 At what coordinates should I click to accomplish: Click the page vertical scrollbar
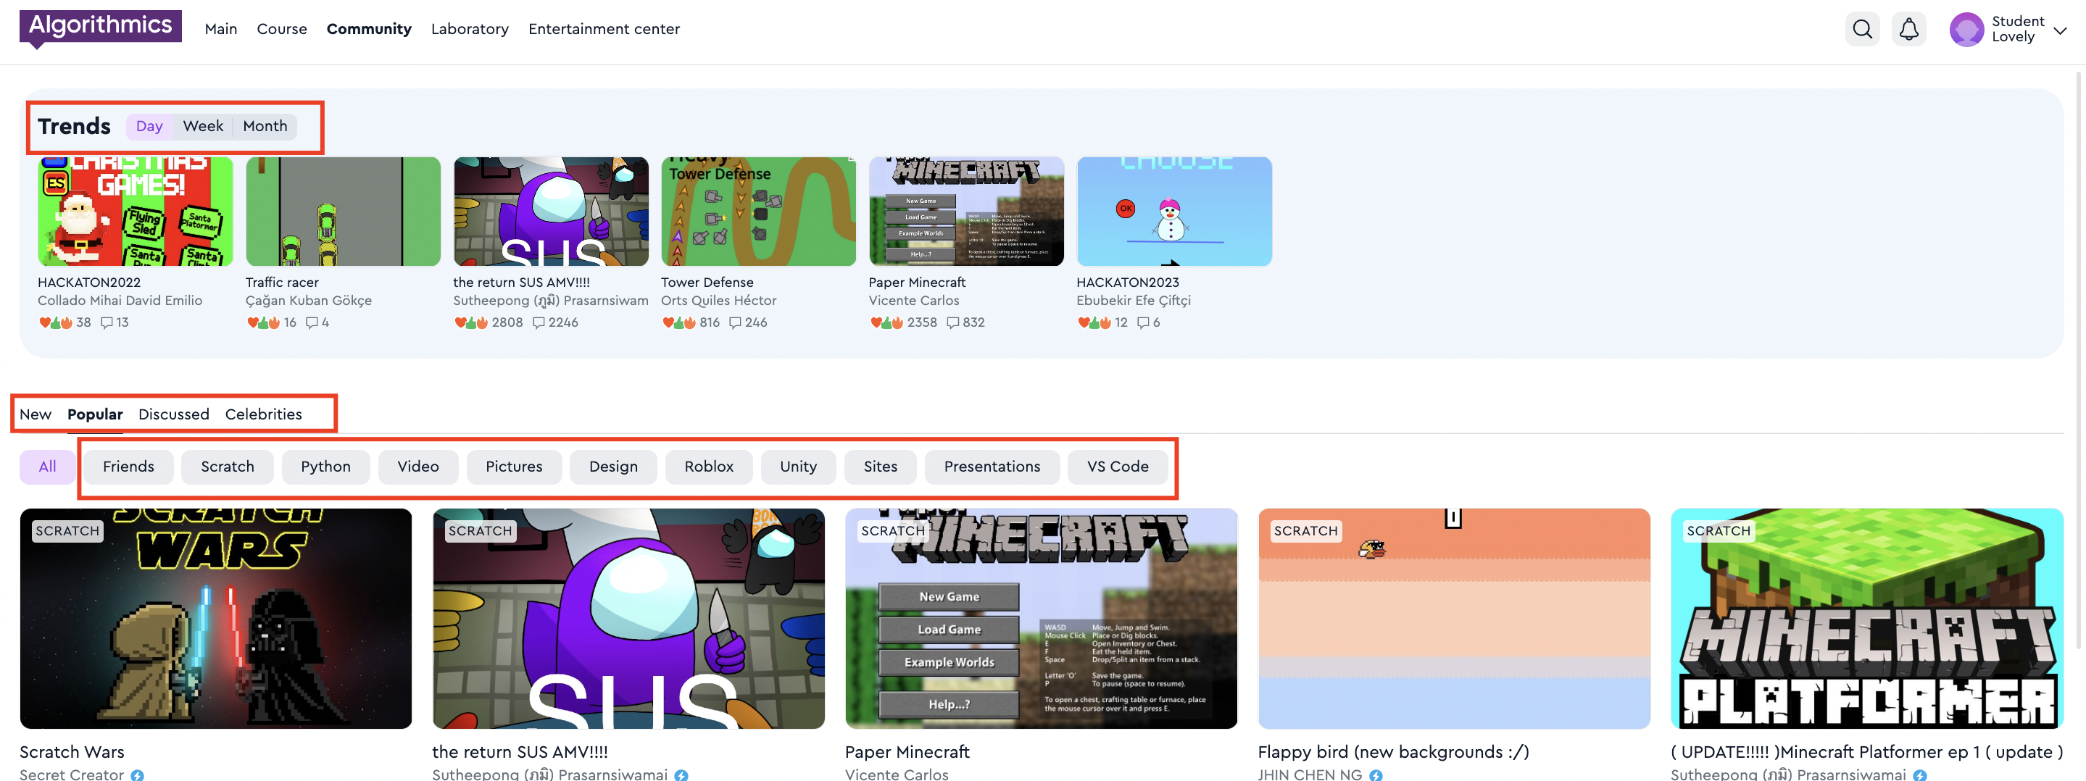2078,364
